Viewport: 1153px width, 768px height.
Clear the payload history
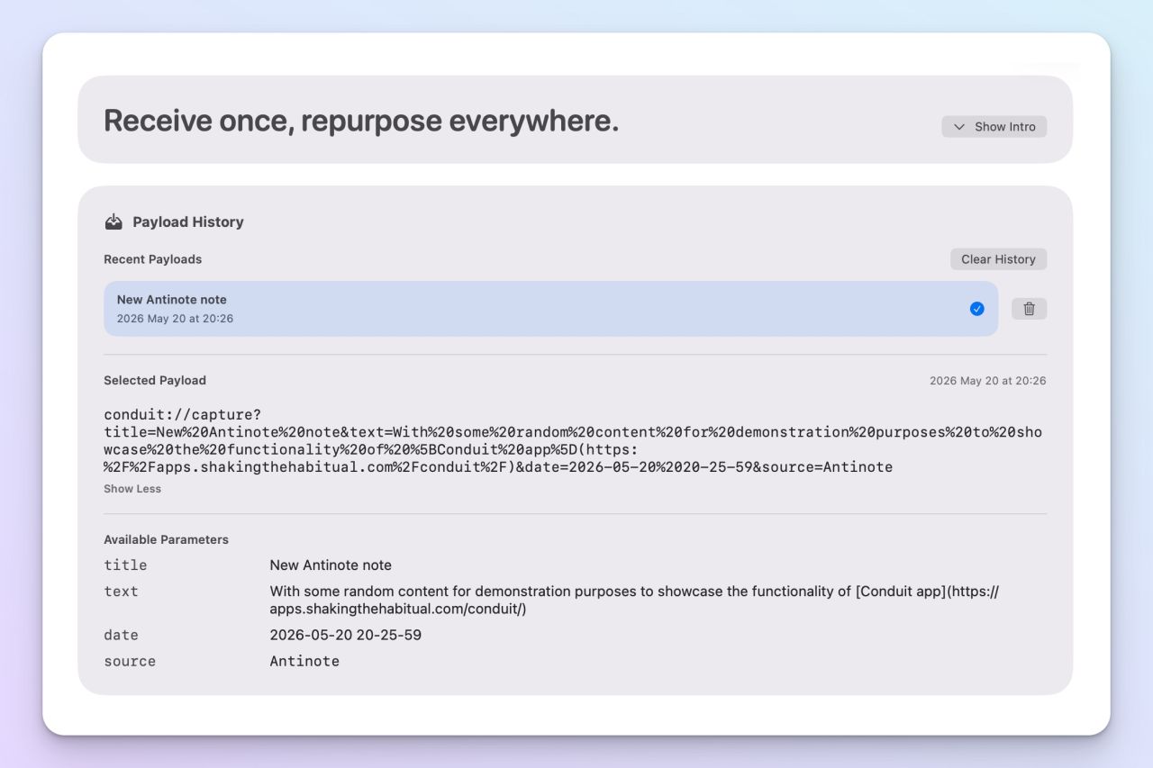[998, 259]
